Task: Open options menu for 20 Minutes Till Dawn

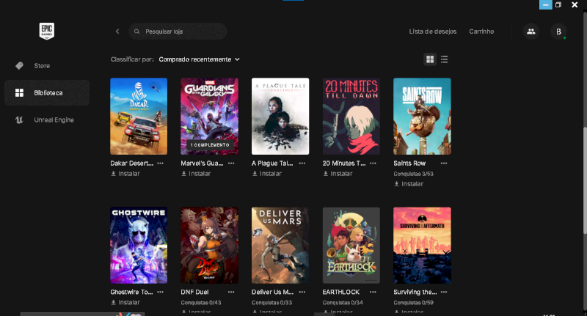Action: (373, 163)
